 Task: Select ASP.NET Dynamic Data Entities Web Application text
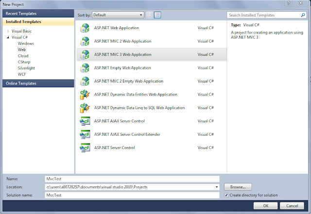click(x=136, y=95)
